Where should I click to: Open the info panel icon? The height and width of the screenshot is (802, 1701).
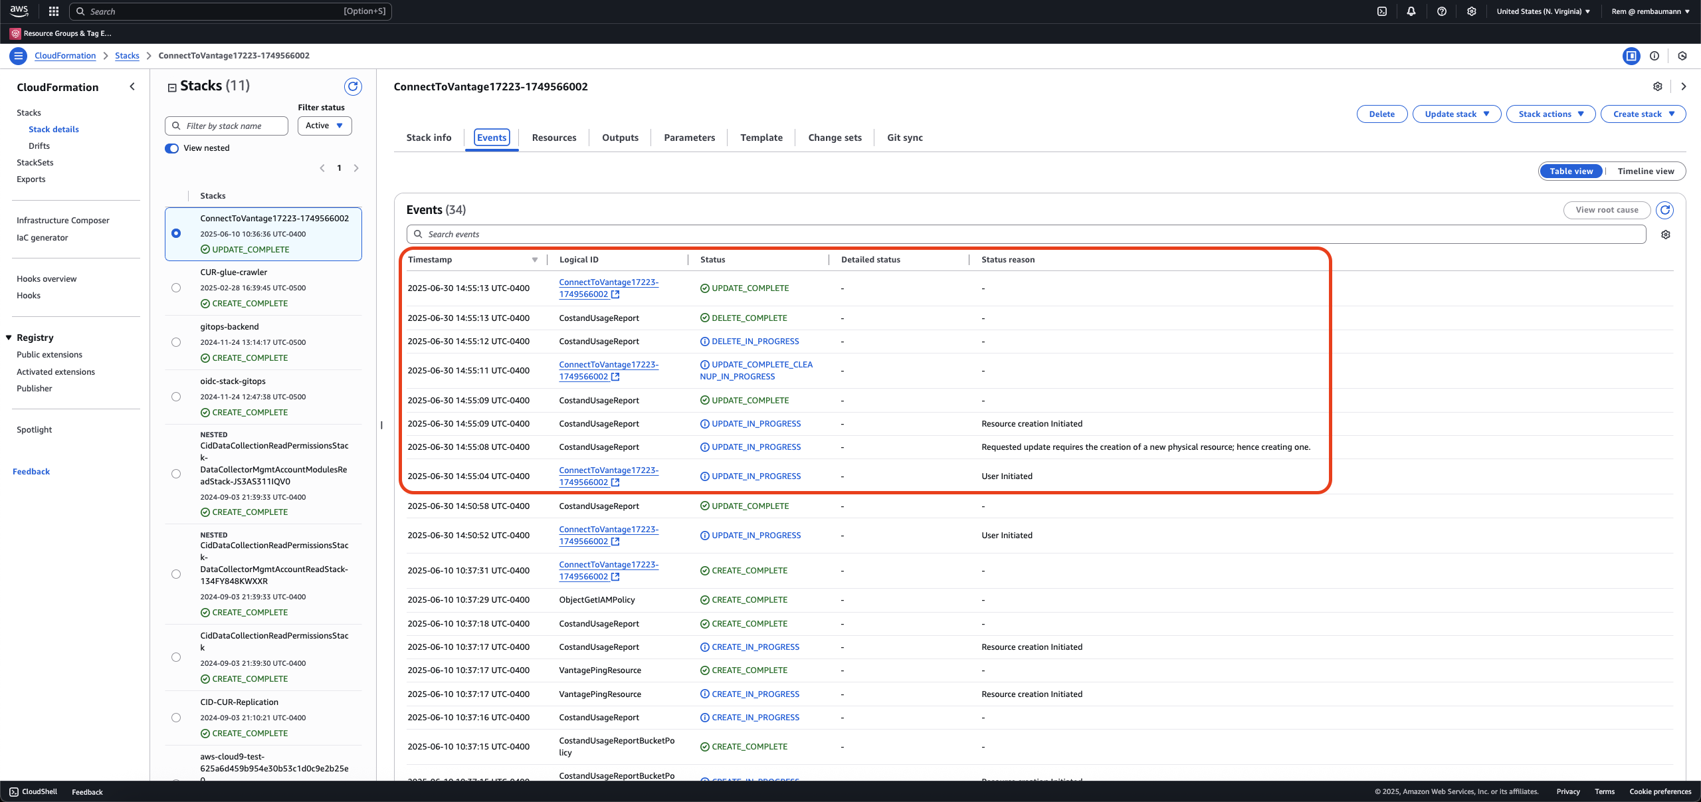pyautogui.click(x=1654, y=56)
